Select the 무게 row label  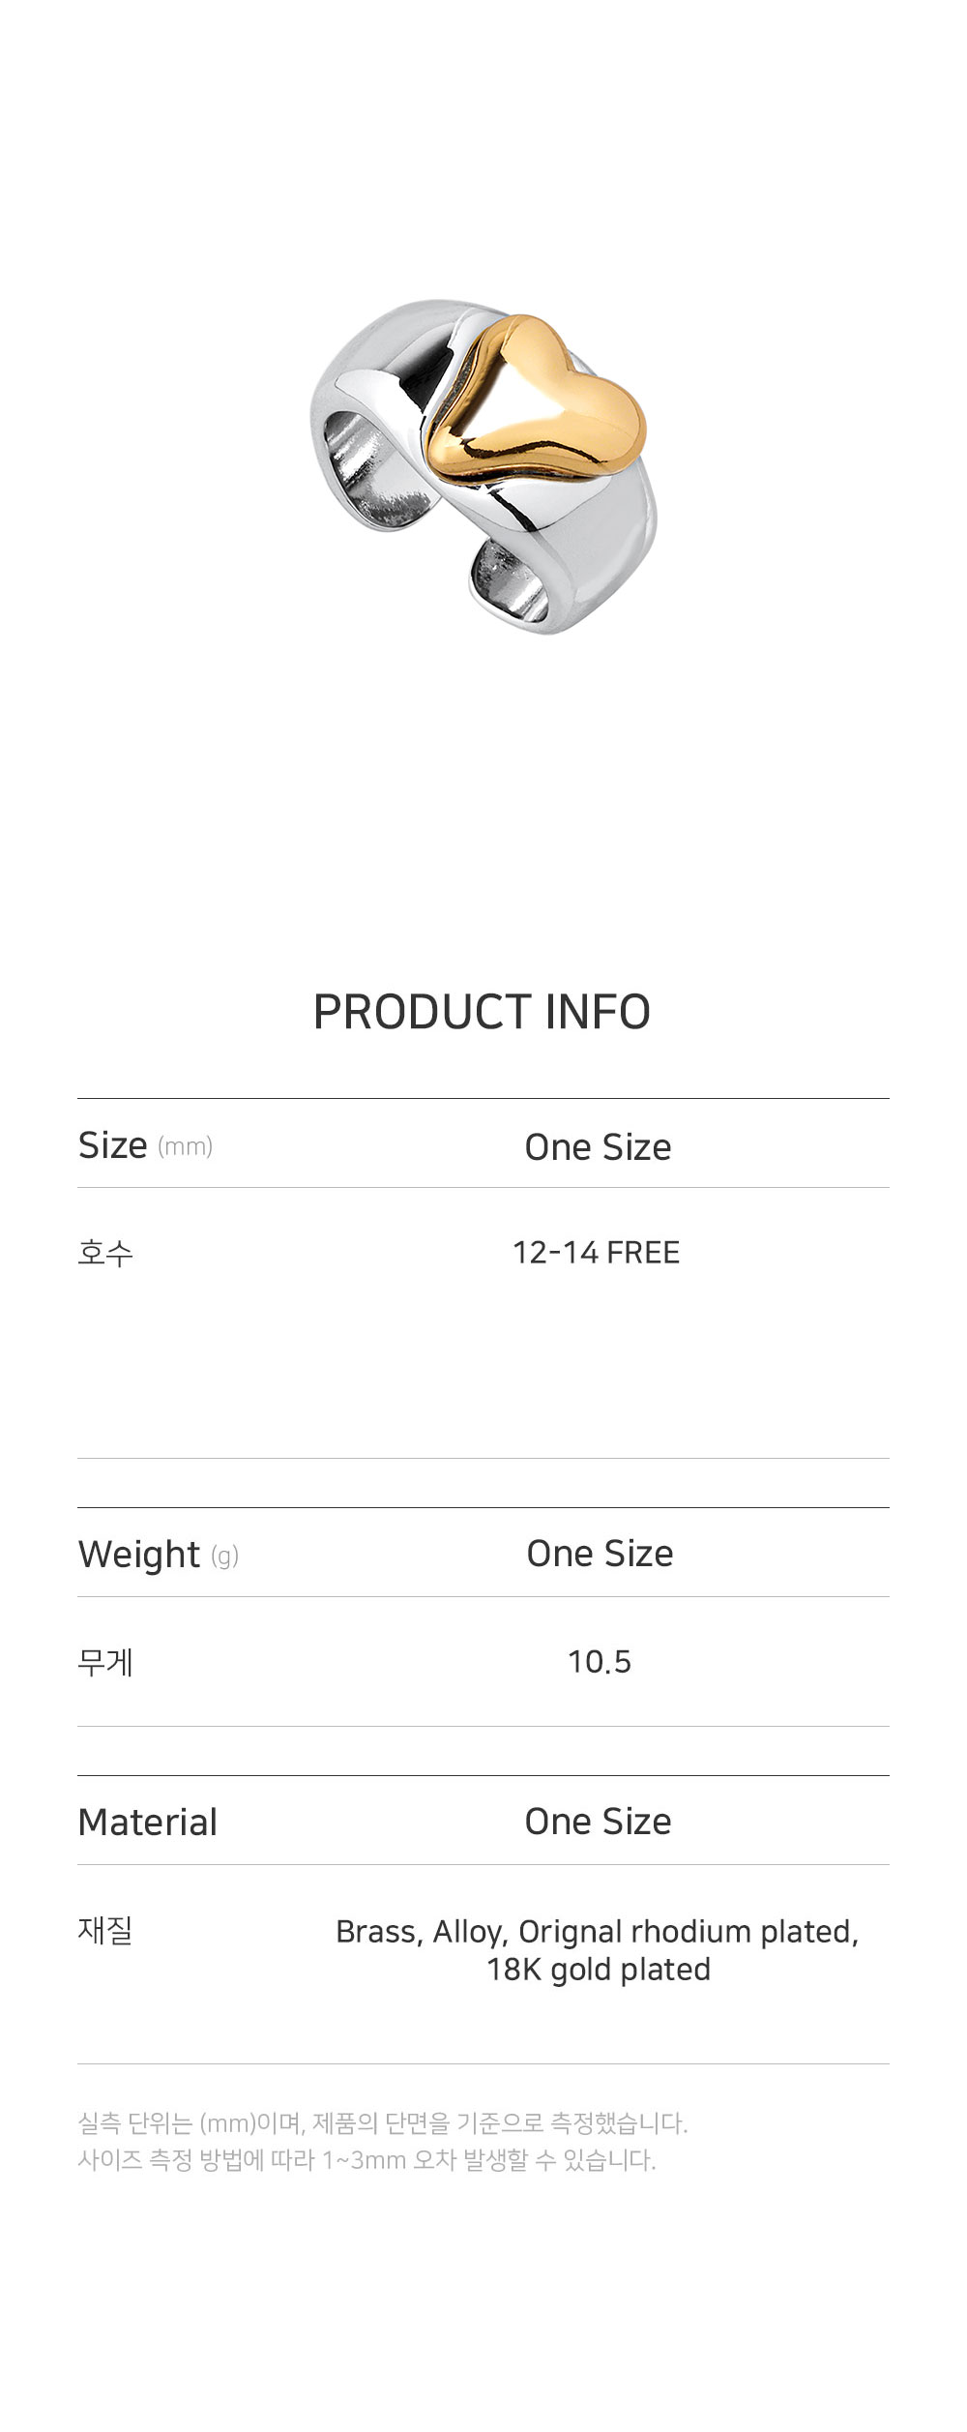tap(104, 1662)
